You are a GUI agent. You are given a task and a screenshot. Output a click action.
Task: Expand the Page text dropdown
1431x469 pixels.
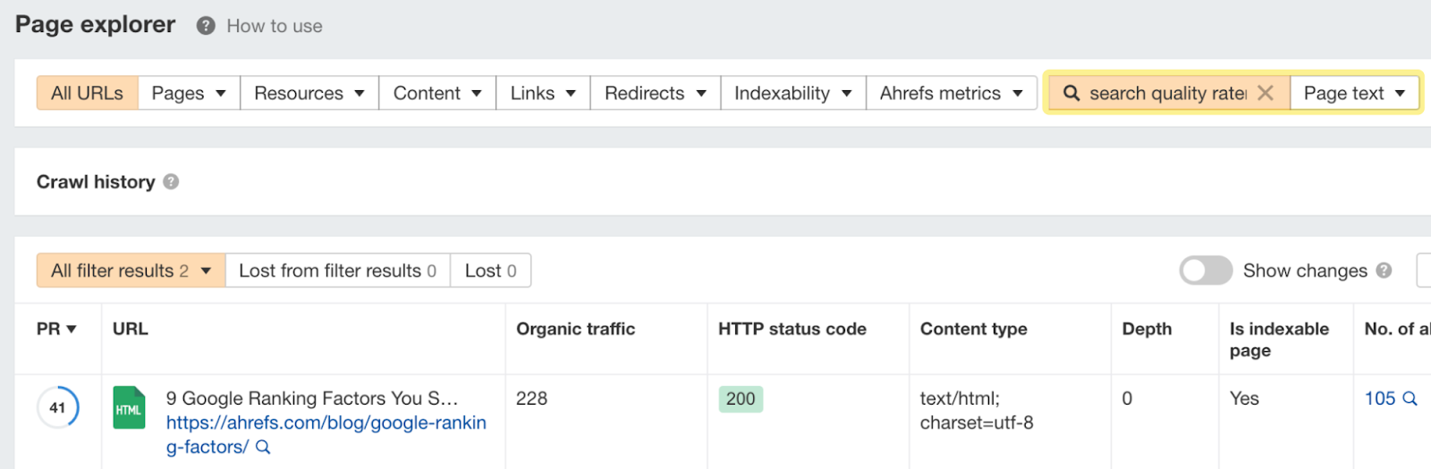tap(1354, 93)
